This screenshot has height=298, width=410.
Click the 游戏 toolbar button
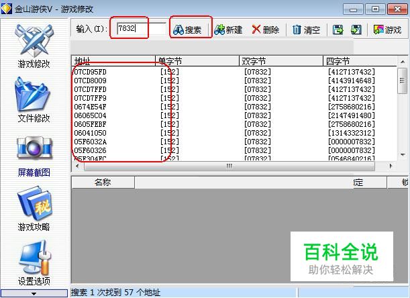point(387,30)
